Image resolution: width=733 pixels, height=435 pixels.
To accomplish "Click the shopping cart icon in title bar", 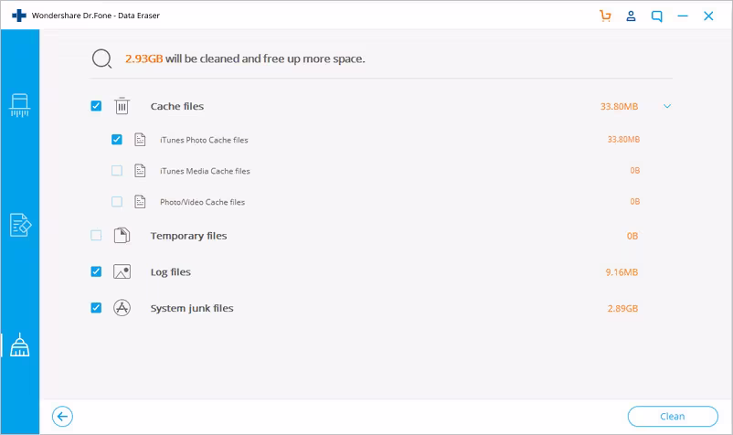I will click(605, 16).
